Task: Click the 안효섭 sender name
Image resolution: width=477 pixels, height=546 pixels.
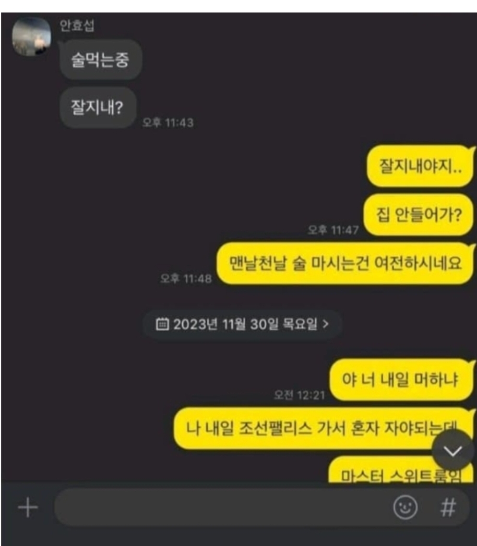Action: click(x=77, y=25)
